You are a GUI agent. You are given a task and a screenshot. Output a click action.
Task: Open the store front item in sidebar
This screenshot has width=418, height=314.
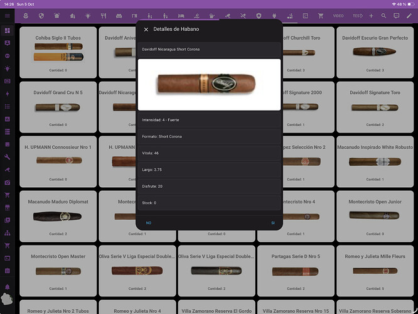7,208
